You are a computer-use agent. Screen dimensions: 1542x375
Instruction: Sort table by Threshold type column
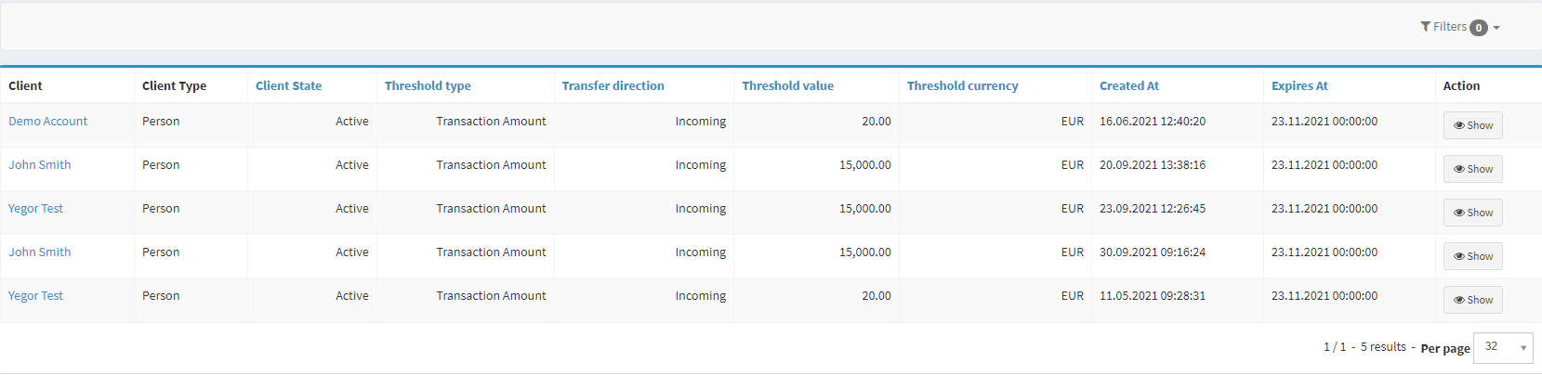point(428,86)
